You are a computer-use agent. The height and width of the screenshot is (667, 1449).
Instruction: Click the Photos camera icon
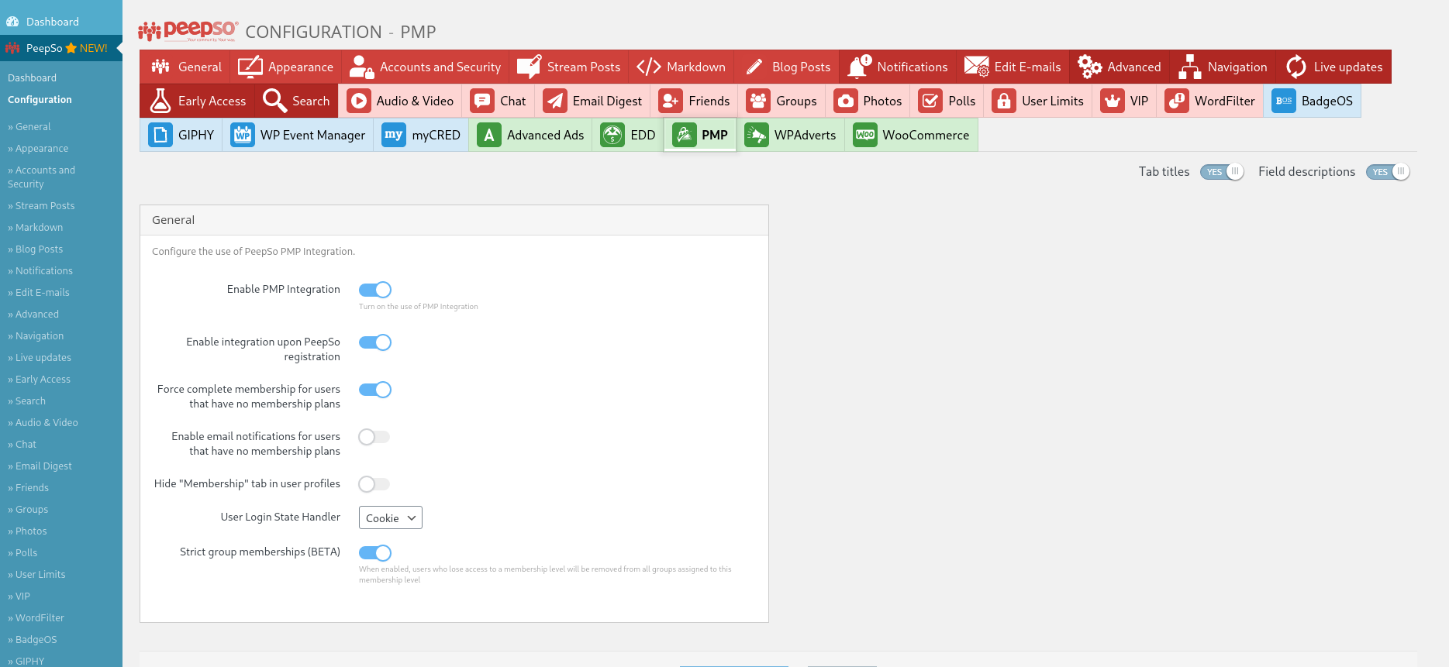tap(846, 101)
